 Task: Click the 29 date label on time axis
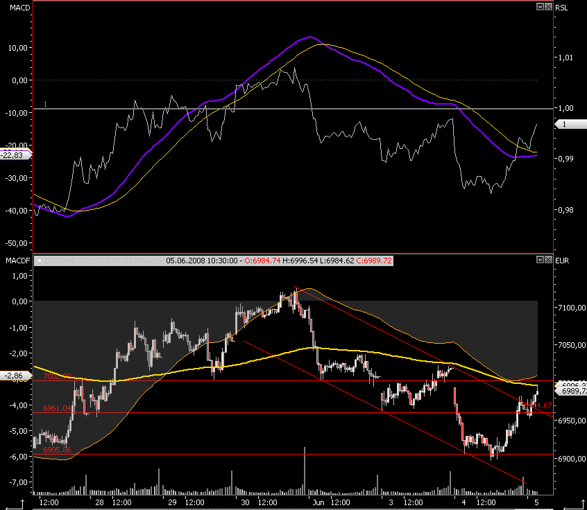(x=172, y=502)
